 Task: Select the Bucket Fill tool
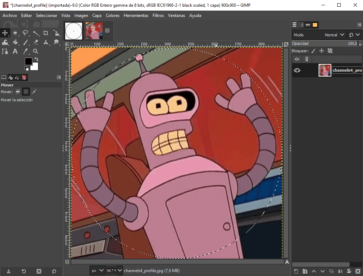[15, 42]
